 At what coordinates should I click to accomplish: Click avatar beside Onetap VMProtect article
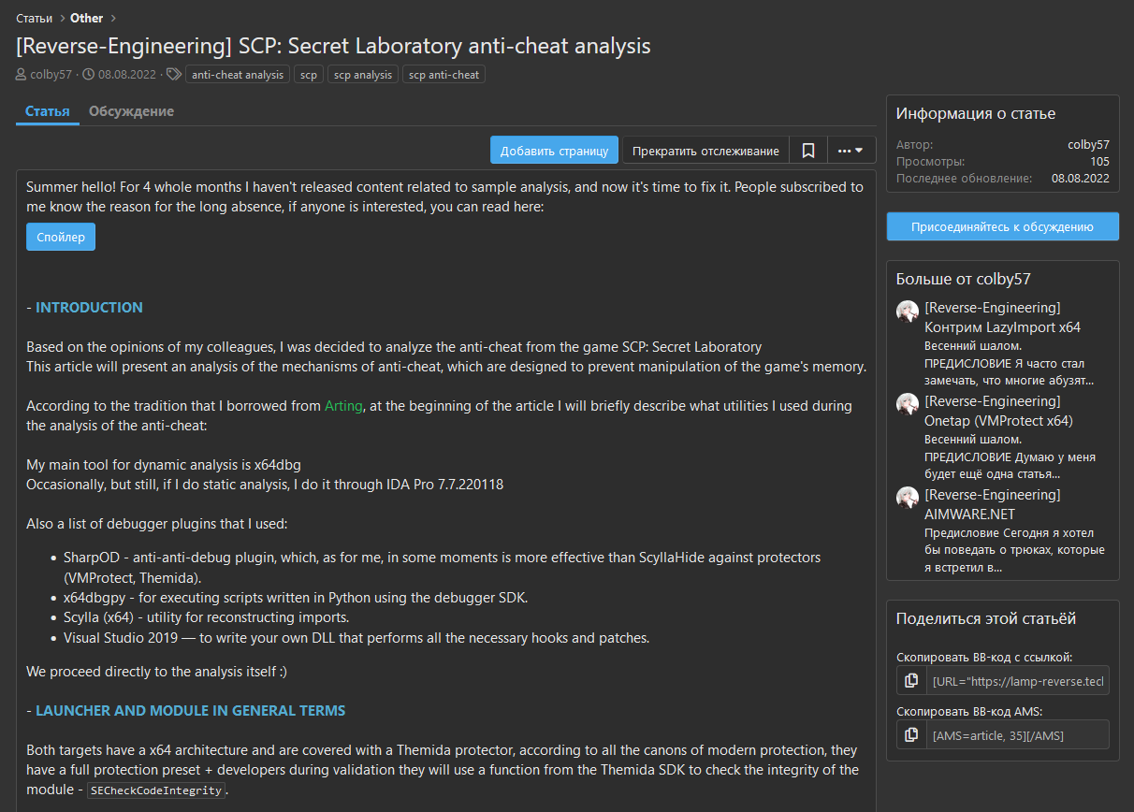pos(908,405)
